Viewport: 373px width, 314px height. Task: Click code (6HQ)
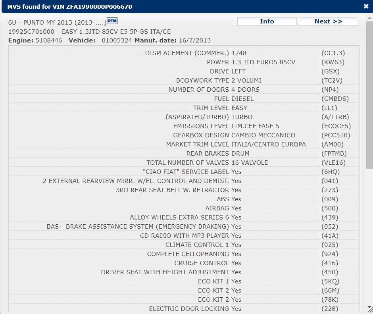pos(331,171)
